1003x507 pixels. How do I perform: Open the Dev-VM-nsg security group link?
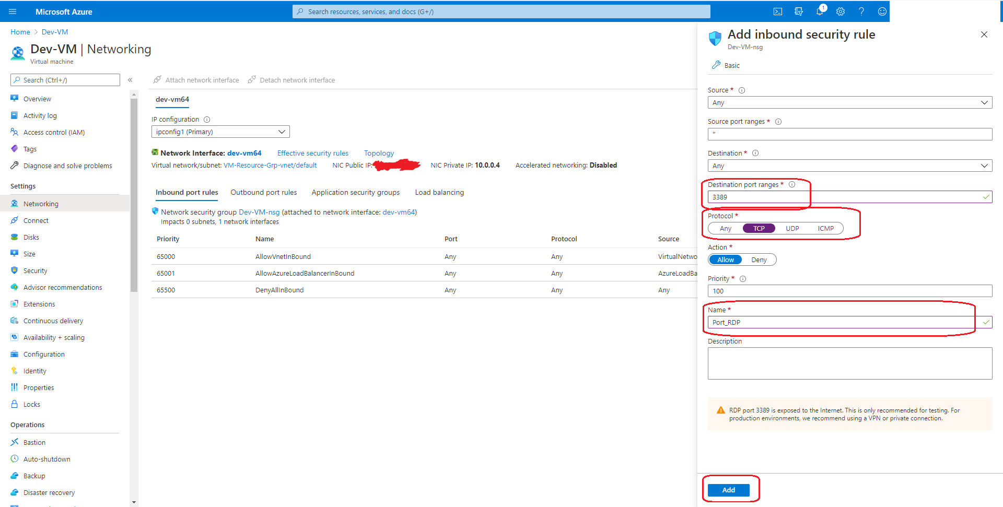point(259,212)
